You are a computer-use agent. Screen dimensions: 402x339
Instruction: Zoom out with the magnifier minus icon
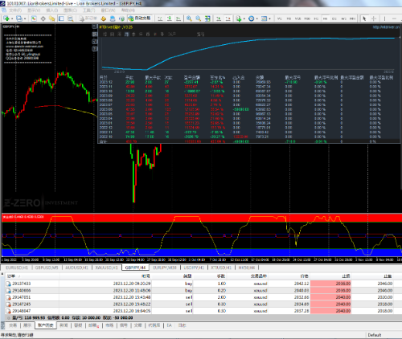[199, 18]
